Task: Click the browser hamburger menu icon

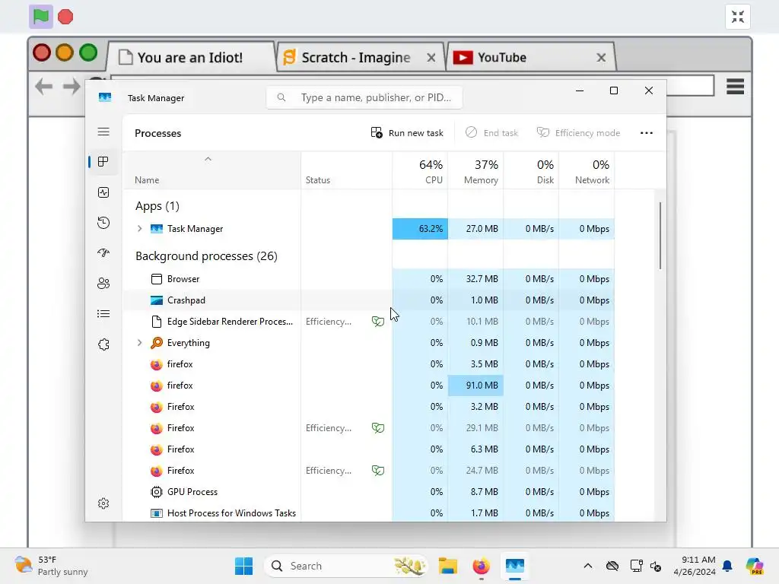Action: tap(736, 87)
